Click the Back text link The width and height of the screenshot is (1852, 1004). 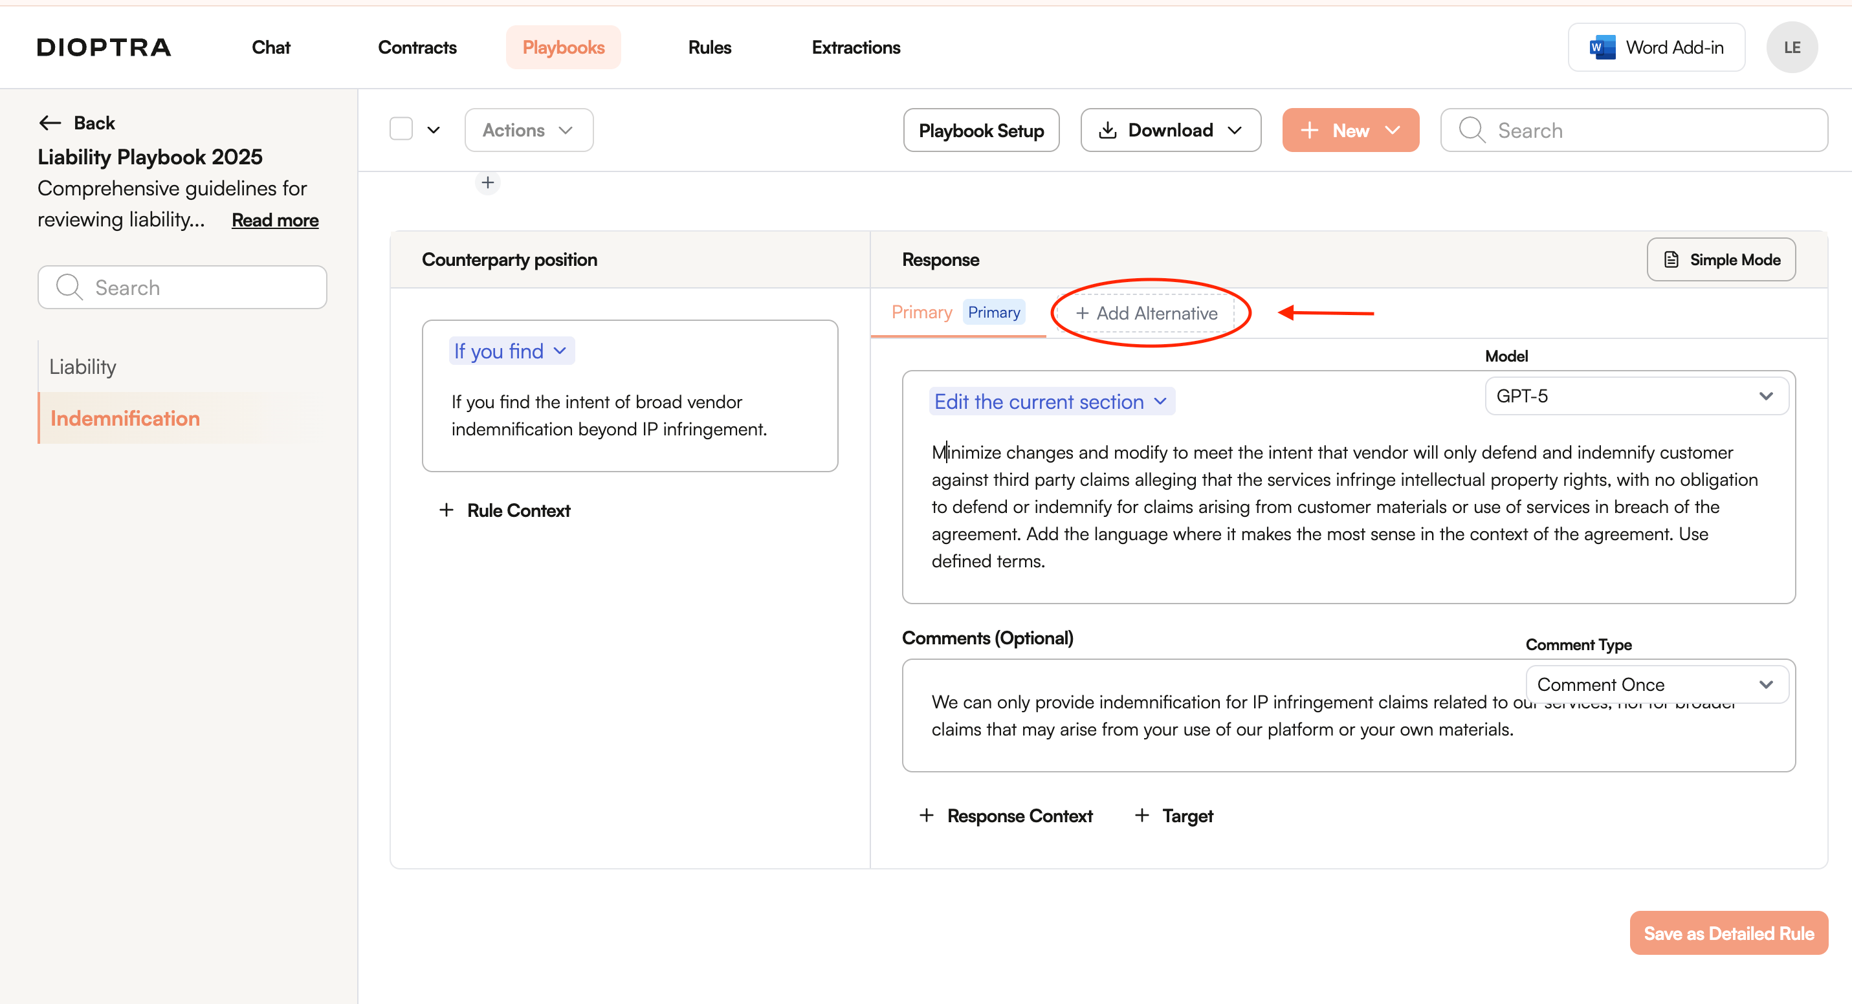tap(94, 123)
